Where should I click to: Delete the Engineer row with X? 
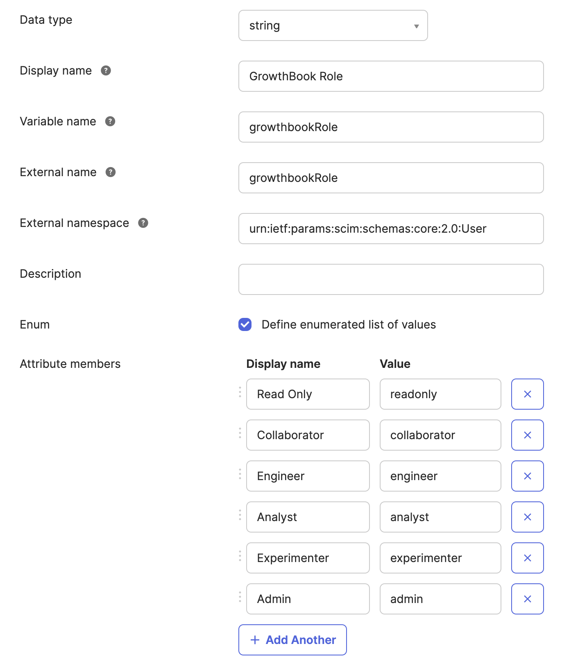pos(527,476)
